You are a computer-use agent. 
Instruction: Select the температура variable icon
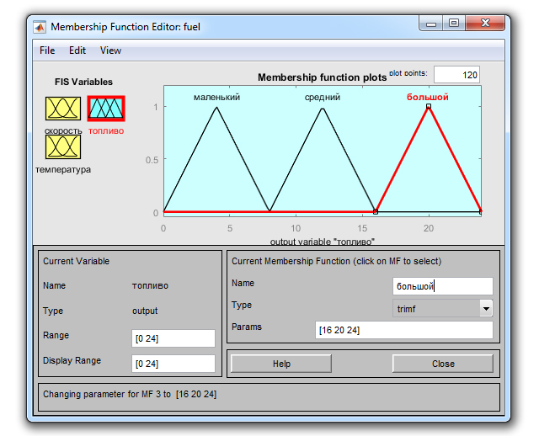[63, 147]
